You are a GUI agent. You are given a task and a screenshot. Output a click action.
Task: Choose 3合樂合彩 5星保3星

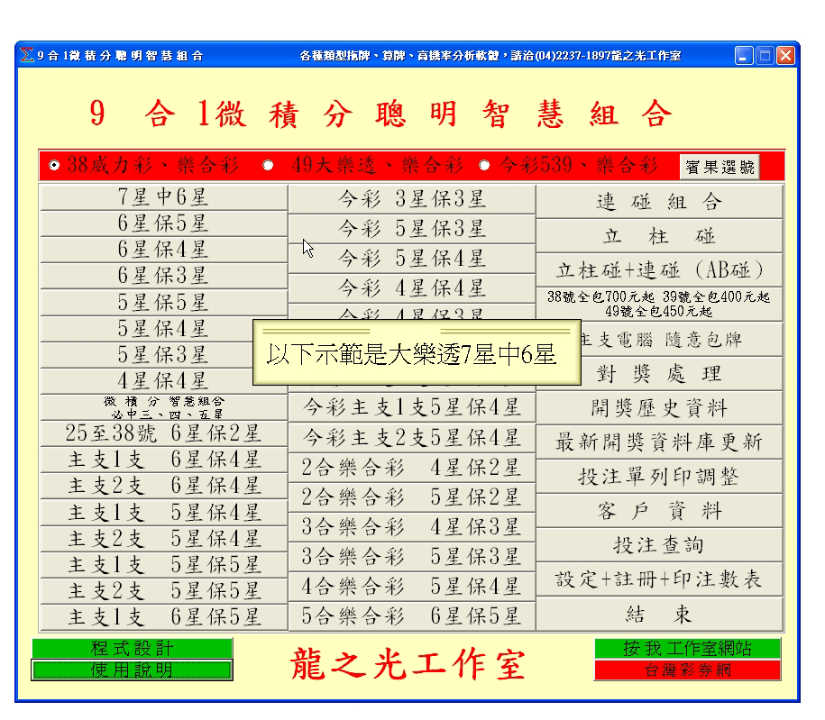click(412, 556)
